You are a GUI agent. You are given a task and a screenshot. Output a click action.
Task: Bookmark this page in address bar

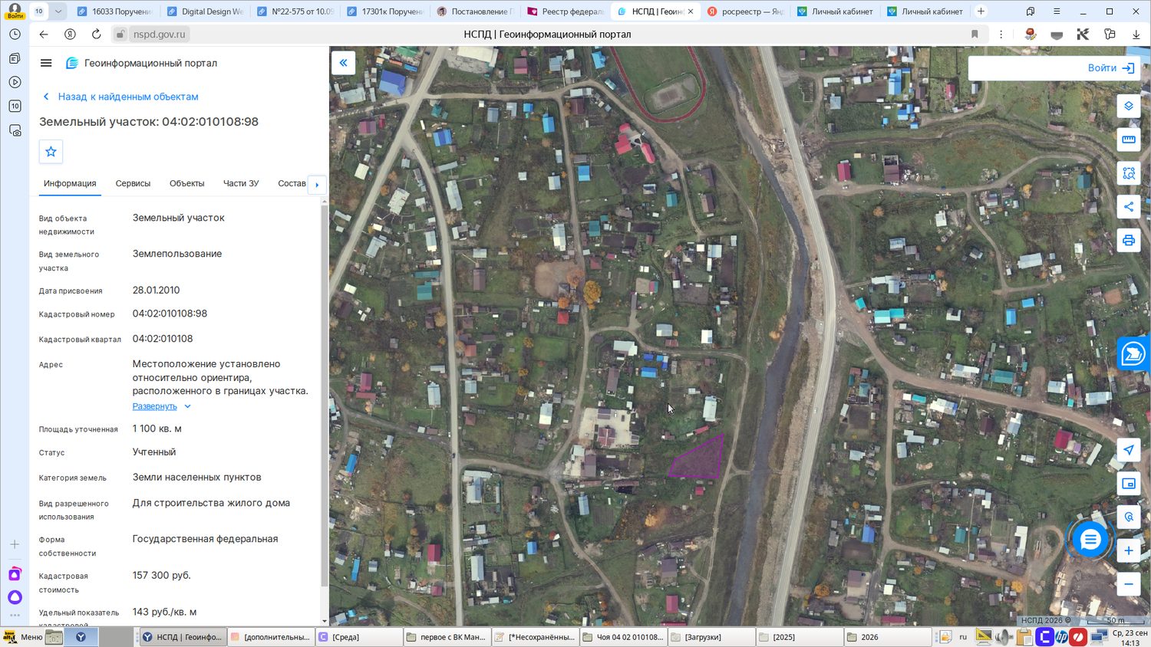975,34
